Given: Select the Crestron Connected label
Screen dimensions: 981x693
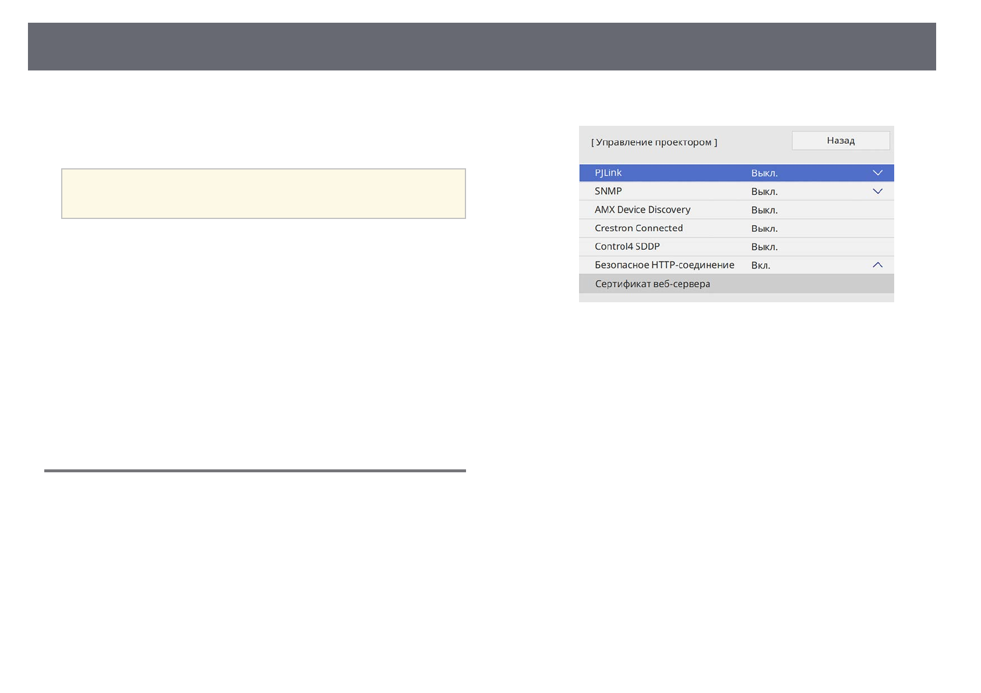Looking at the screenshot, I should (x=638, y=228).
